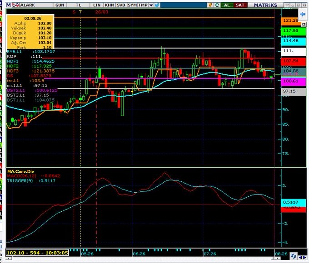The height and width of the screenshot is (263, 309).
Task: Click the RY6.L1 indicator label
Action: tap(14, 52)
